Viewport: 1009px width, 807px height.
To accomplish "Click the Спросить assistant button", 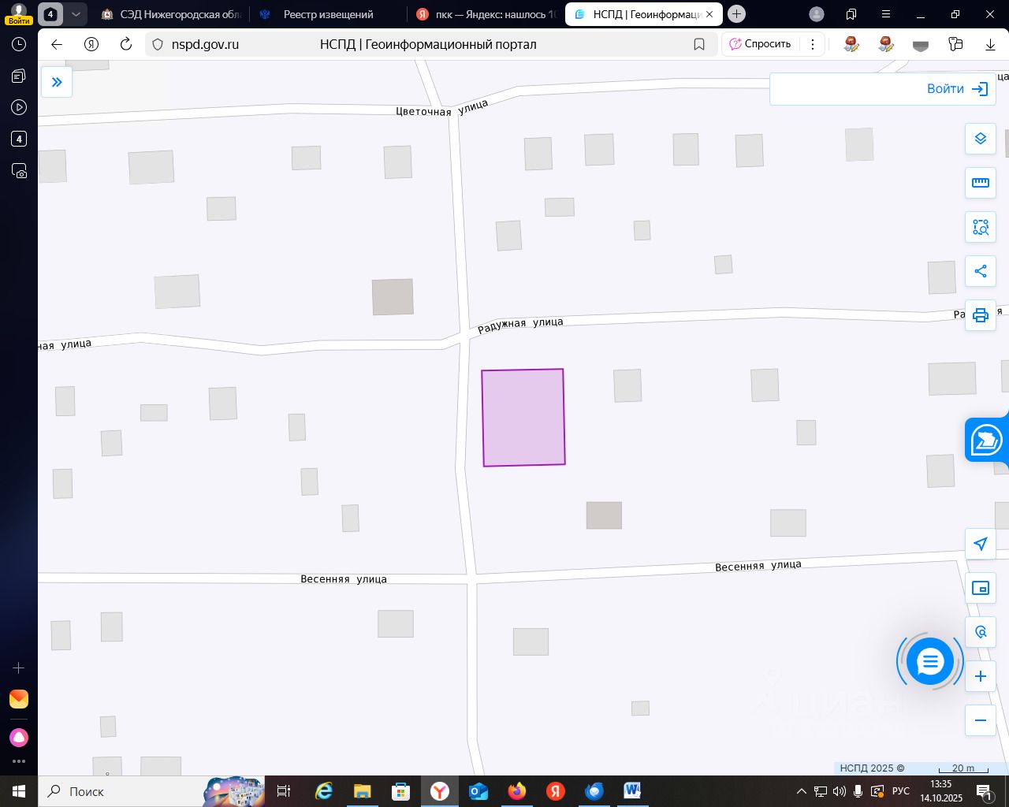I will point(761,44).
